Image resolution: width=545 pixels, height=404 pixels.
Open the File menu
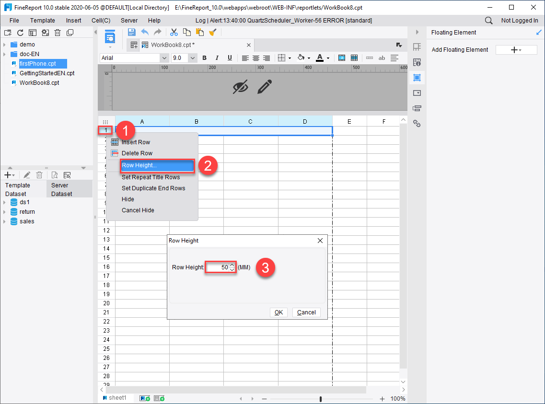click(14, 21)
